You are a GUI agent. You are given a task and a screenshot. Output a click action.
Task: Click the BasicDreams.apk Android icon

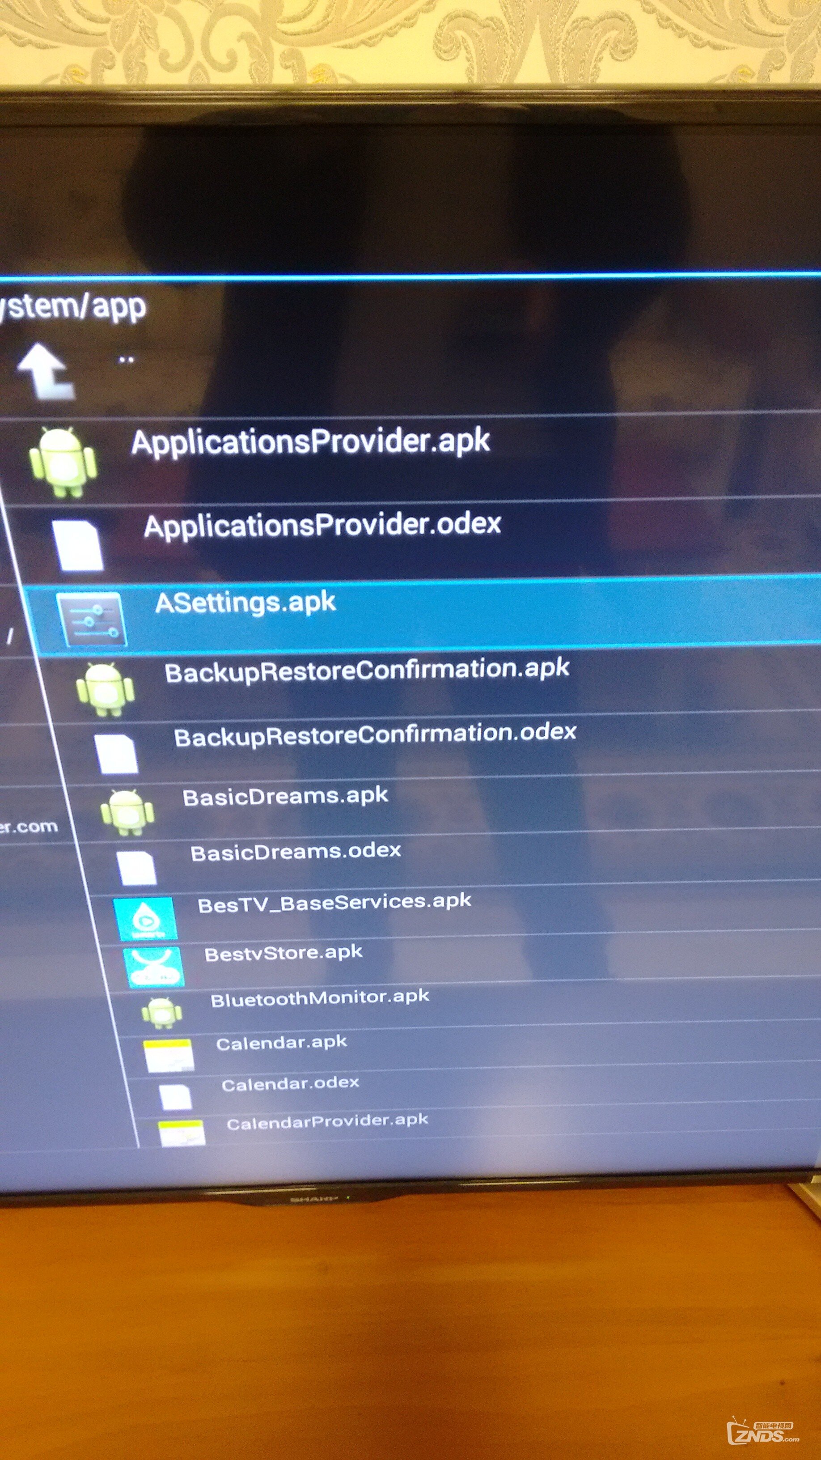coord(127,811)
